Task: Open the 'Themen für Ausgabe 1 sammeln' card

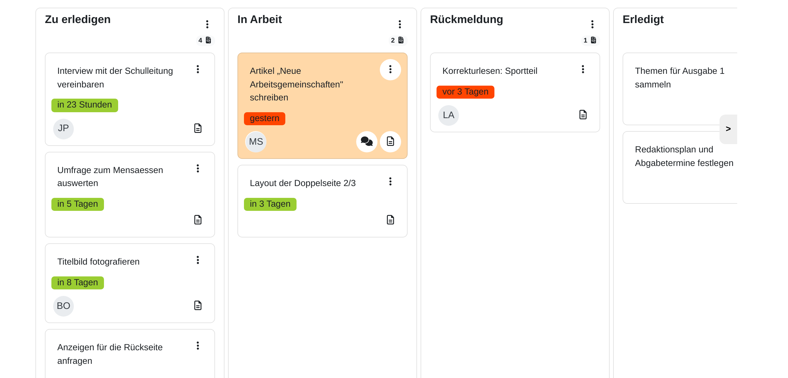Action: (679, 89)
